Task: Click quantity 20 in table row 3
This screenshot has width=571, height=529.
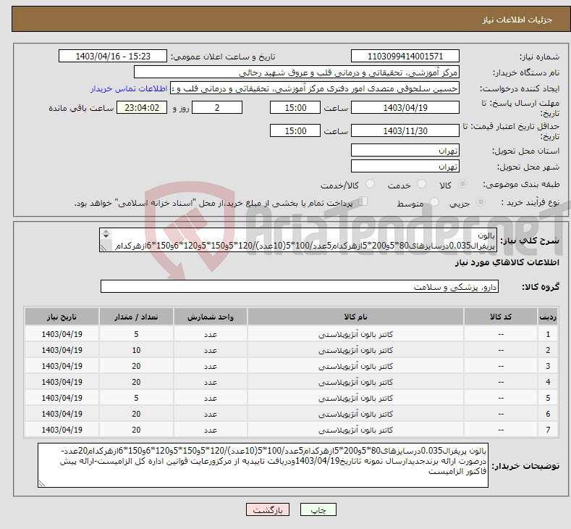Action: [x=136, y=367]
